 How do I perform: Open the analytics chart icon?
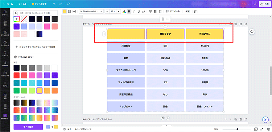255,4
